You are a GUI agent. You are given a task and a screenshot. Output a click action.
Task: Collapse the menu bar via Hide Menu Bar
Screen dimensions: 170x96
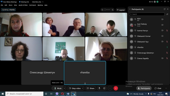pos(38,2)
